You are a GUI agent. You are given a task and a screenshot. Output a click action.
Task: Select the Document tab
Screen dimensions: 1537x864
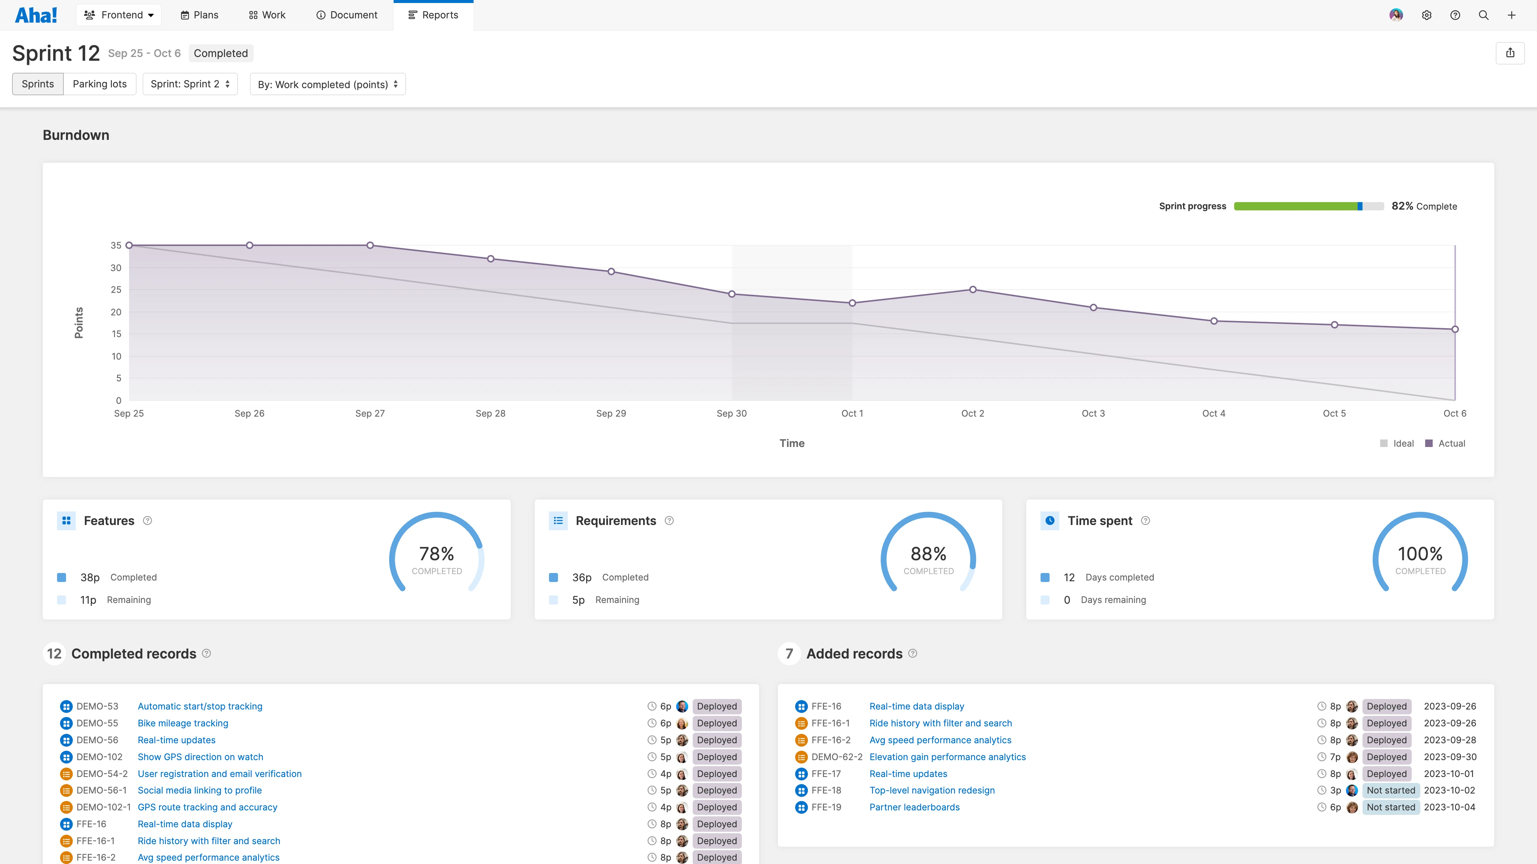(346, 15)
